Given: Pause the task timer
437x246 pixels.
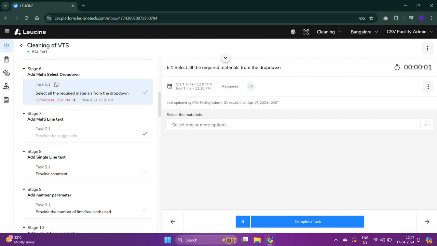Looking at the screenshot, I should 243,221.
